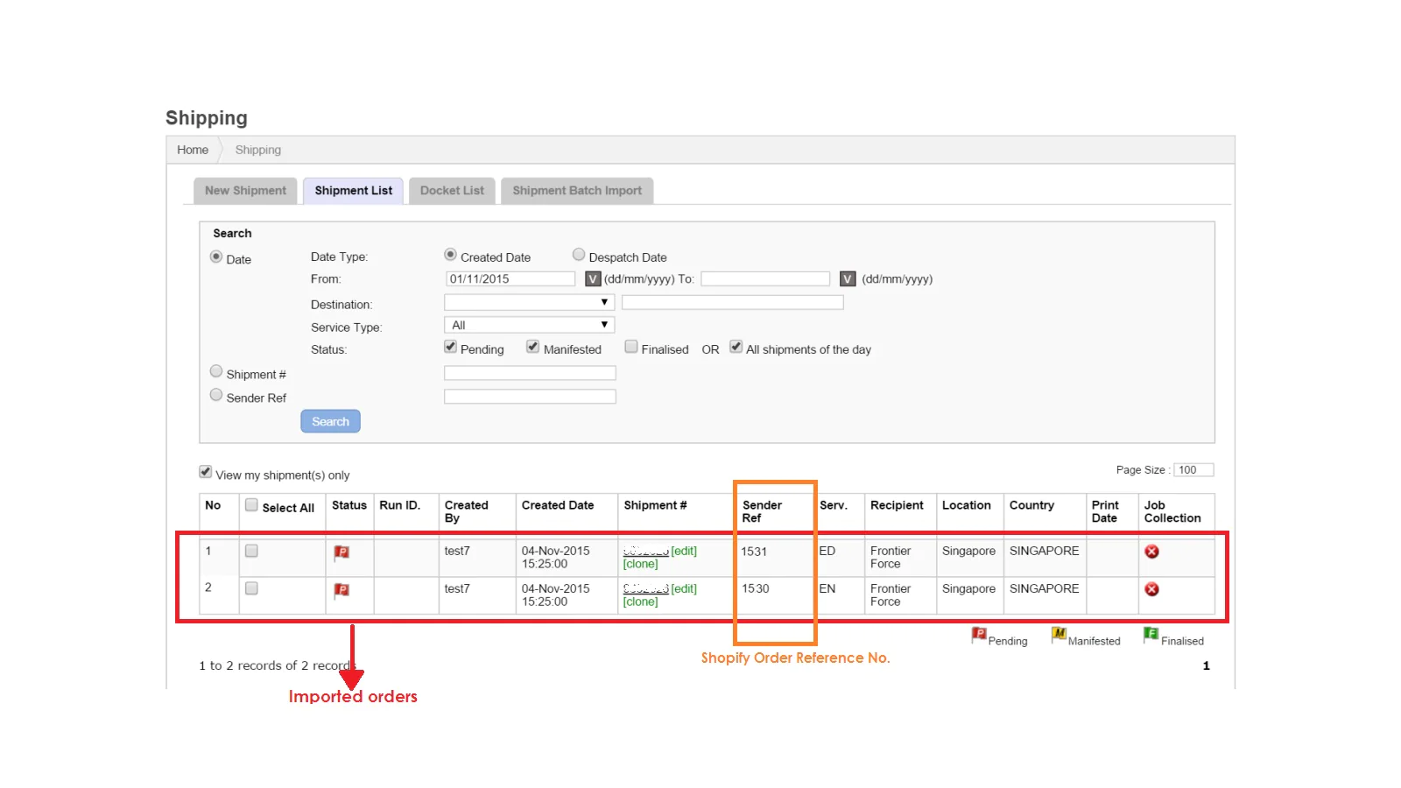Expand the Destination dropdown

(x=529, y=302)
